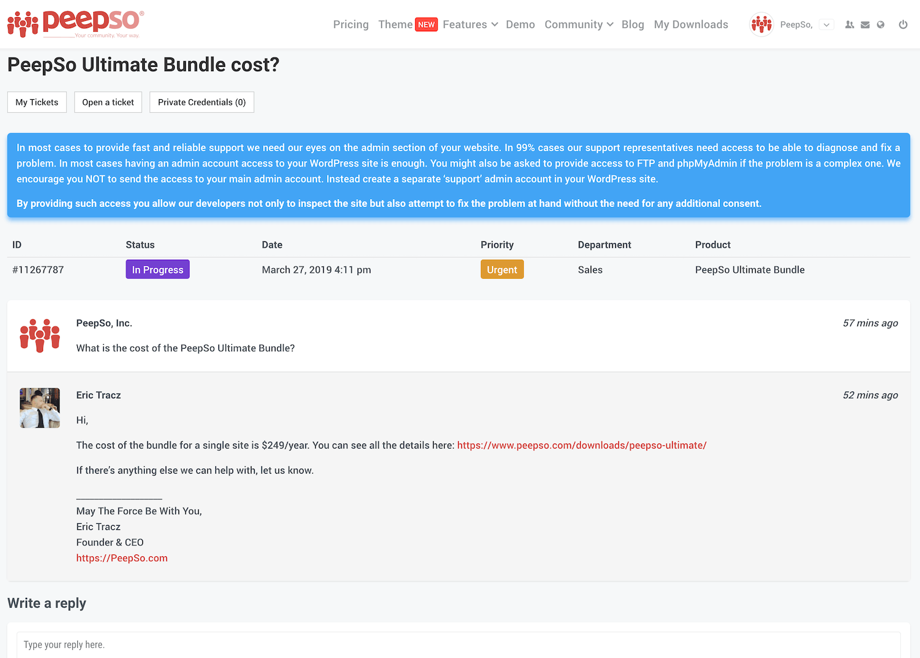
Task: Open the user profile dropdown arrow
Action: tap(826, 25)
